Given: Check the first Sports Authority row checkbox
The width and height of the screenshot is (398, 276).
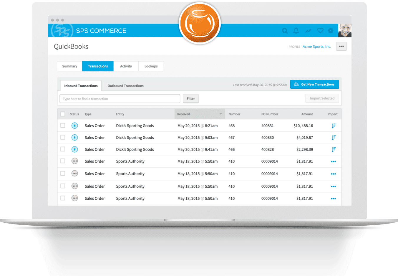Looking at the screenshot, I should (x=63, y=161).
